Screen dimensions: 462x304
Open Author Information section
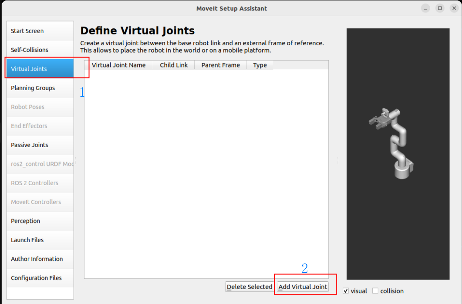pyautogui.click(x=40, y=259)
